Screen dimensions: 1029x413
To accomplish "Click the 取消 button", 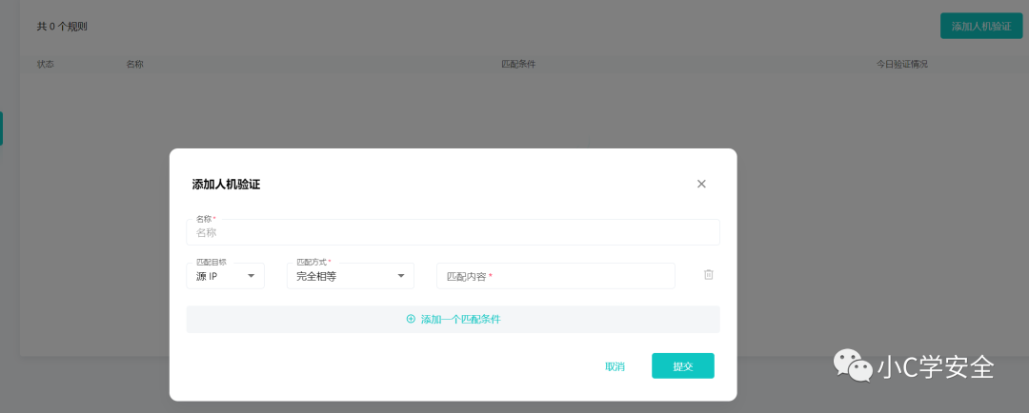I will [615, 366].
